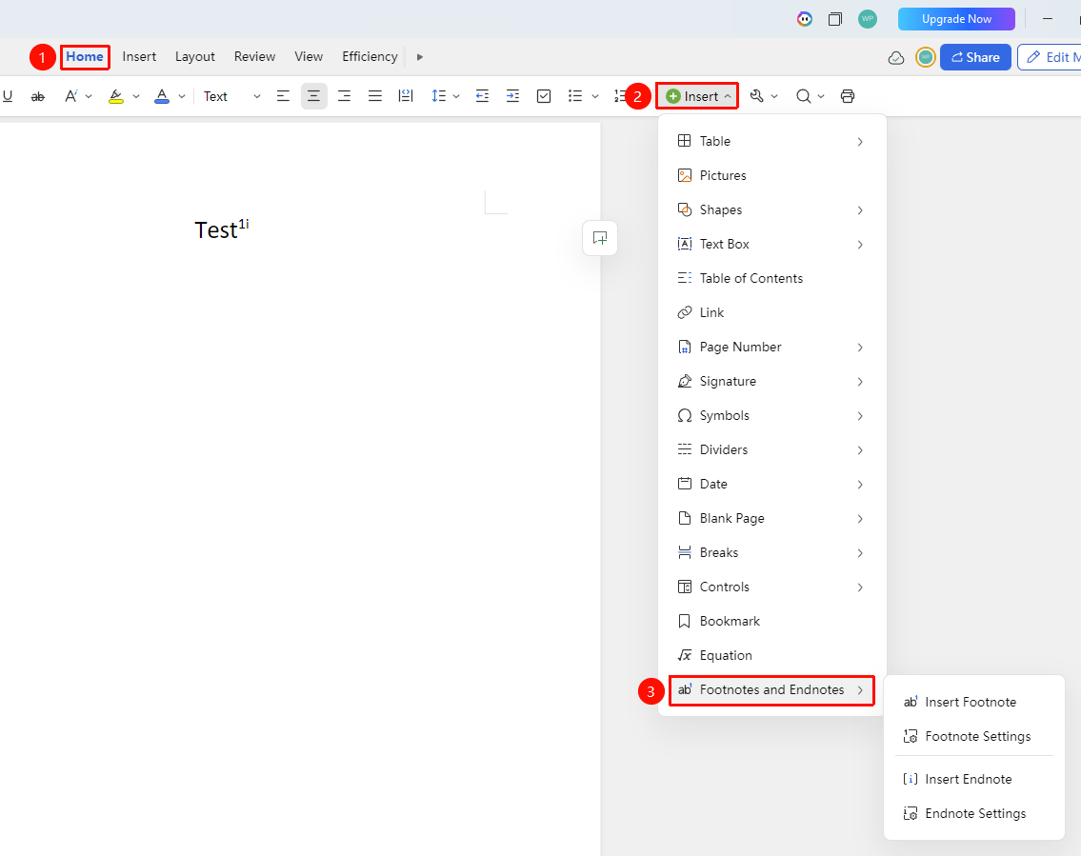Go to the Review tab
The width and height of the screenshot is (1081, 856).
pyautogui.click(x=254, y=56)
